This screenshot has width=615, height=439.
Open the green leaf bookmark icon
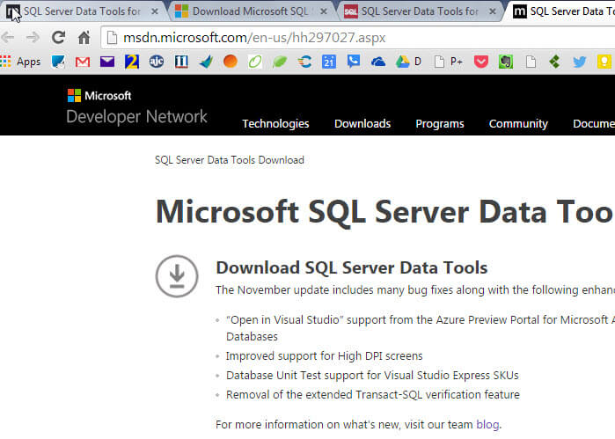pos(280,62)
